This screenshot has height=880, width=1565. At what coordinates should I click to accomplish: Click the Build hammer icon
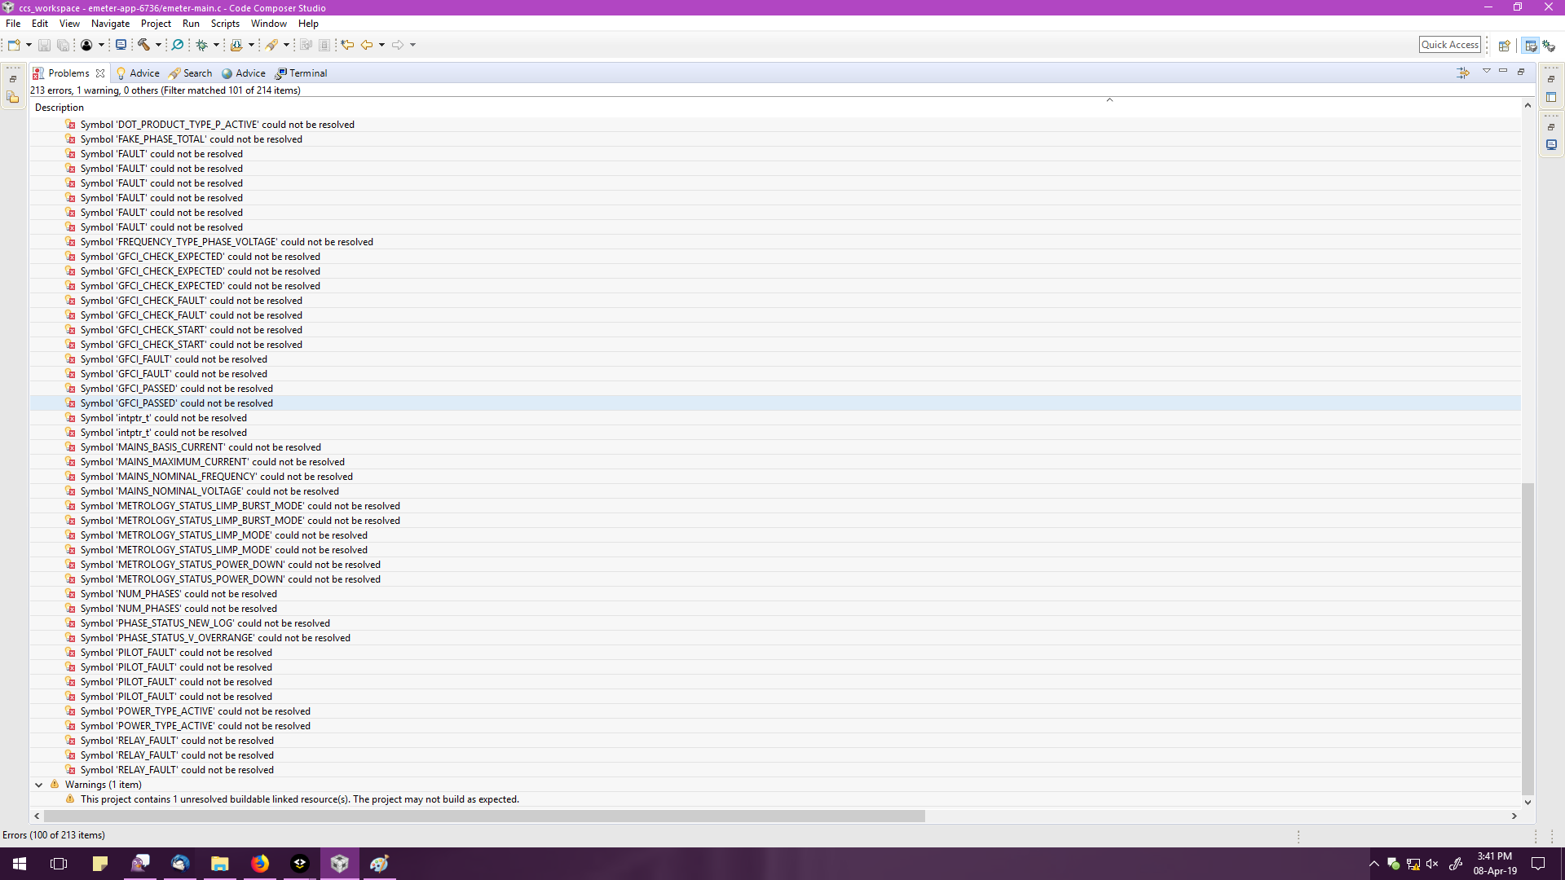143,45
